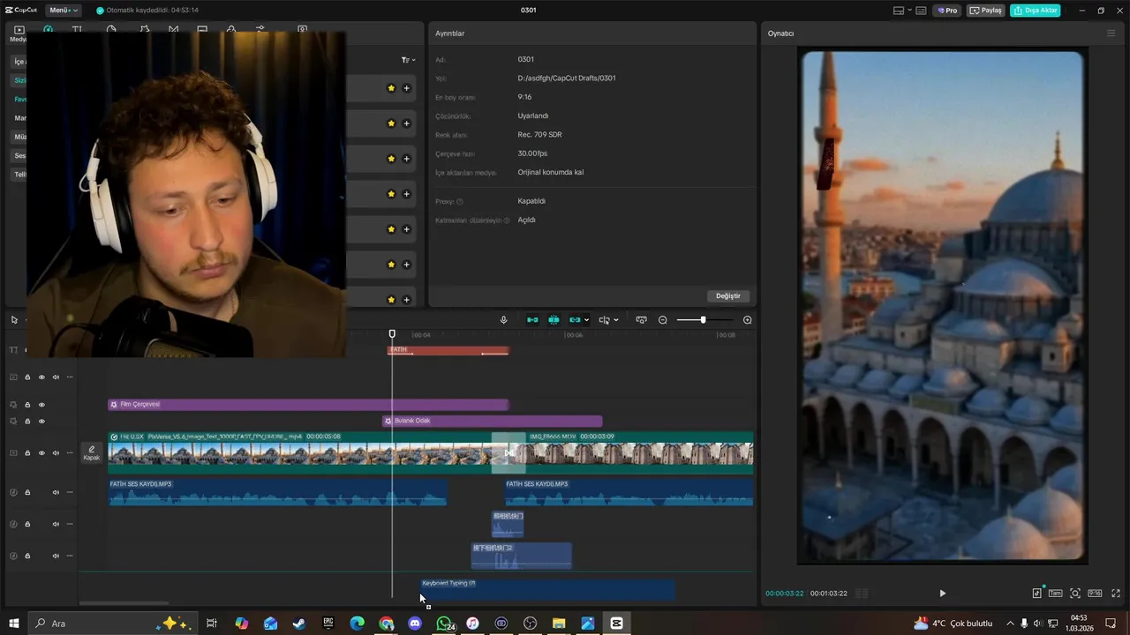Lock the empty video track above Film Çerçevesi
The height and width of the screenshot is (635, 1130).
[x=27, y=377]
